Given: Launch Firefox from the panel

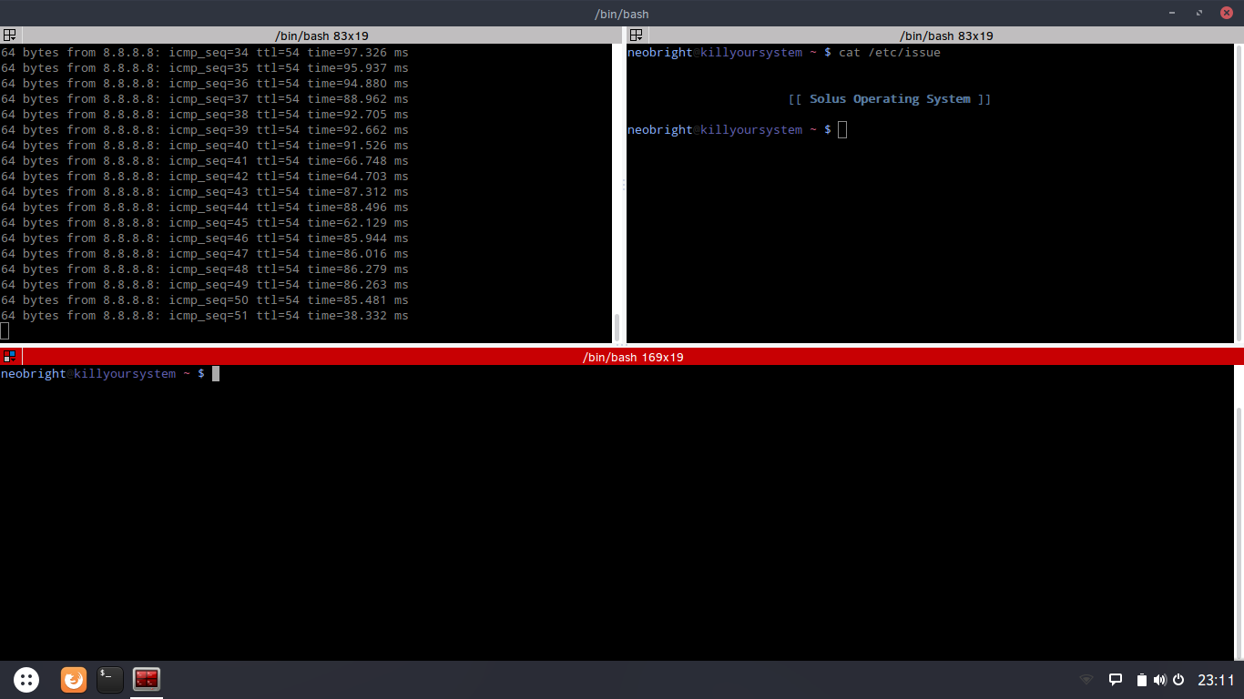Looking at the screenshot, I should 74,679.
